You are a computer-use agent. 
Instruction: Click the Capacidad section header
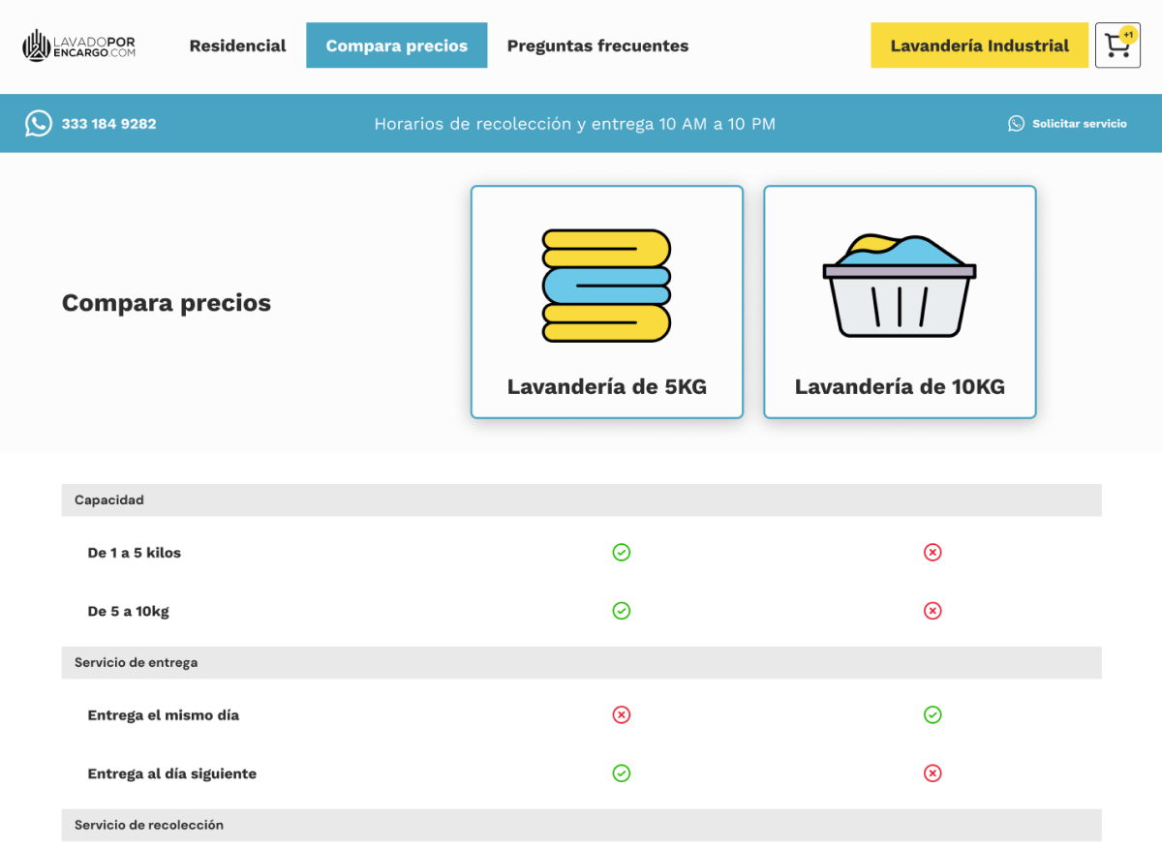point(109,500)
